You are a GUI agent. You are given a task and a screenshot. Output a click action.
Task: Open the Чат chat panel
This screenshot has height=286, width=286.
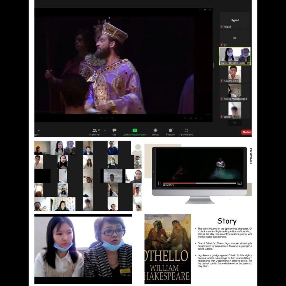point(114,132)
